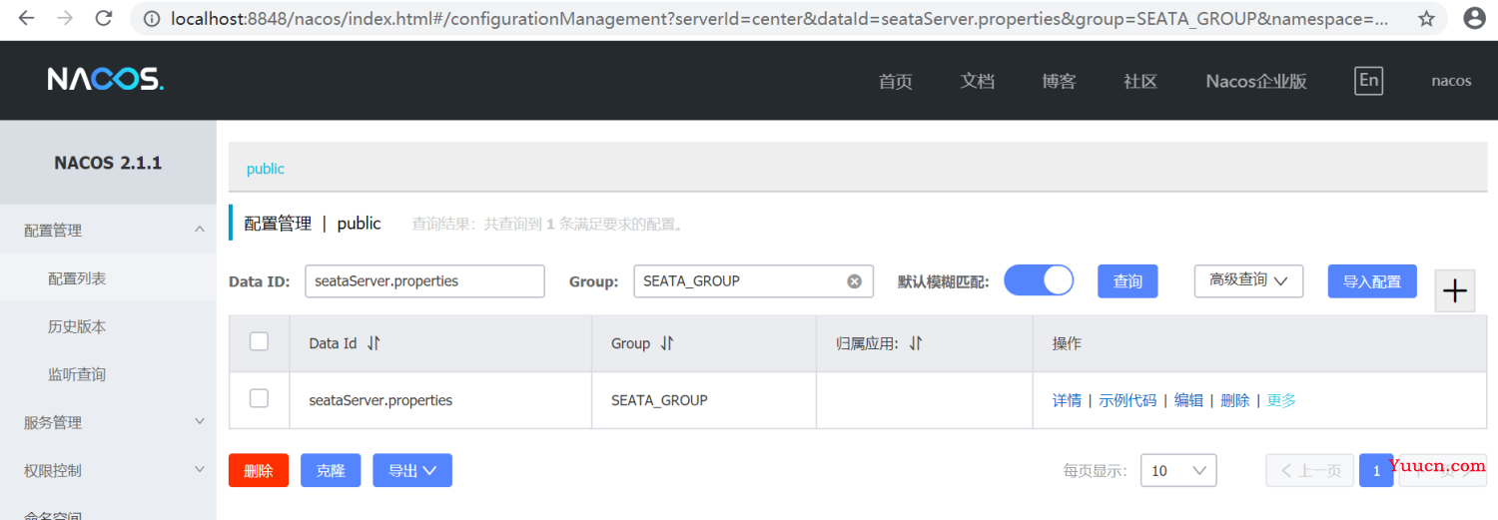Image resolution: width=1498 pixels, height=520 pixels.
Task: Click the 查询 search button
Action: [1127, 280]
